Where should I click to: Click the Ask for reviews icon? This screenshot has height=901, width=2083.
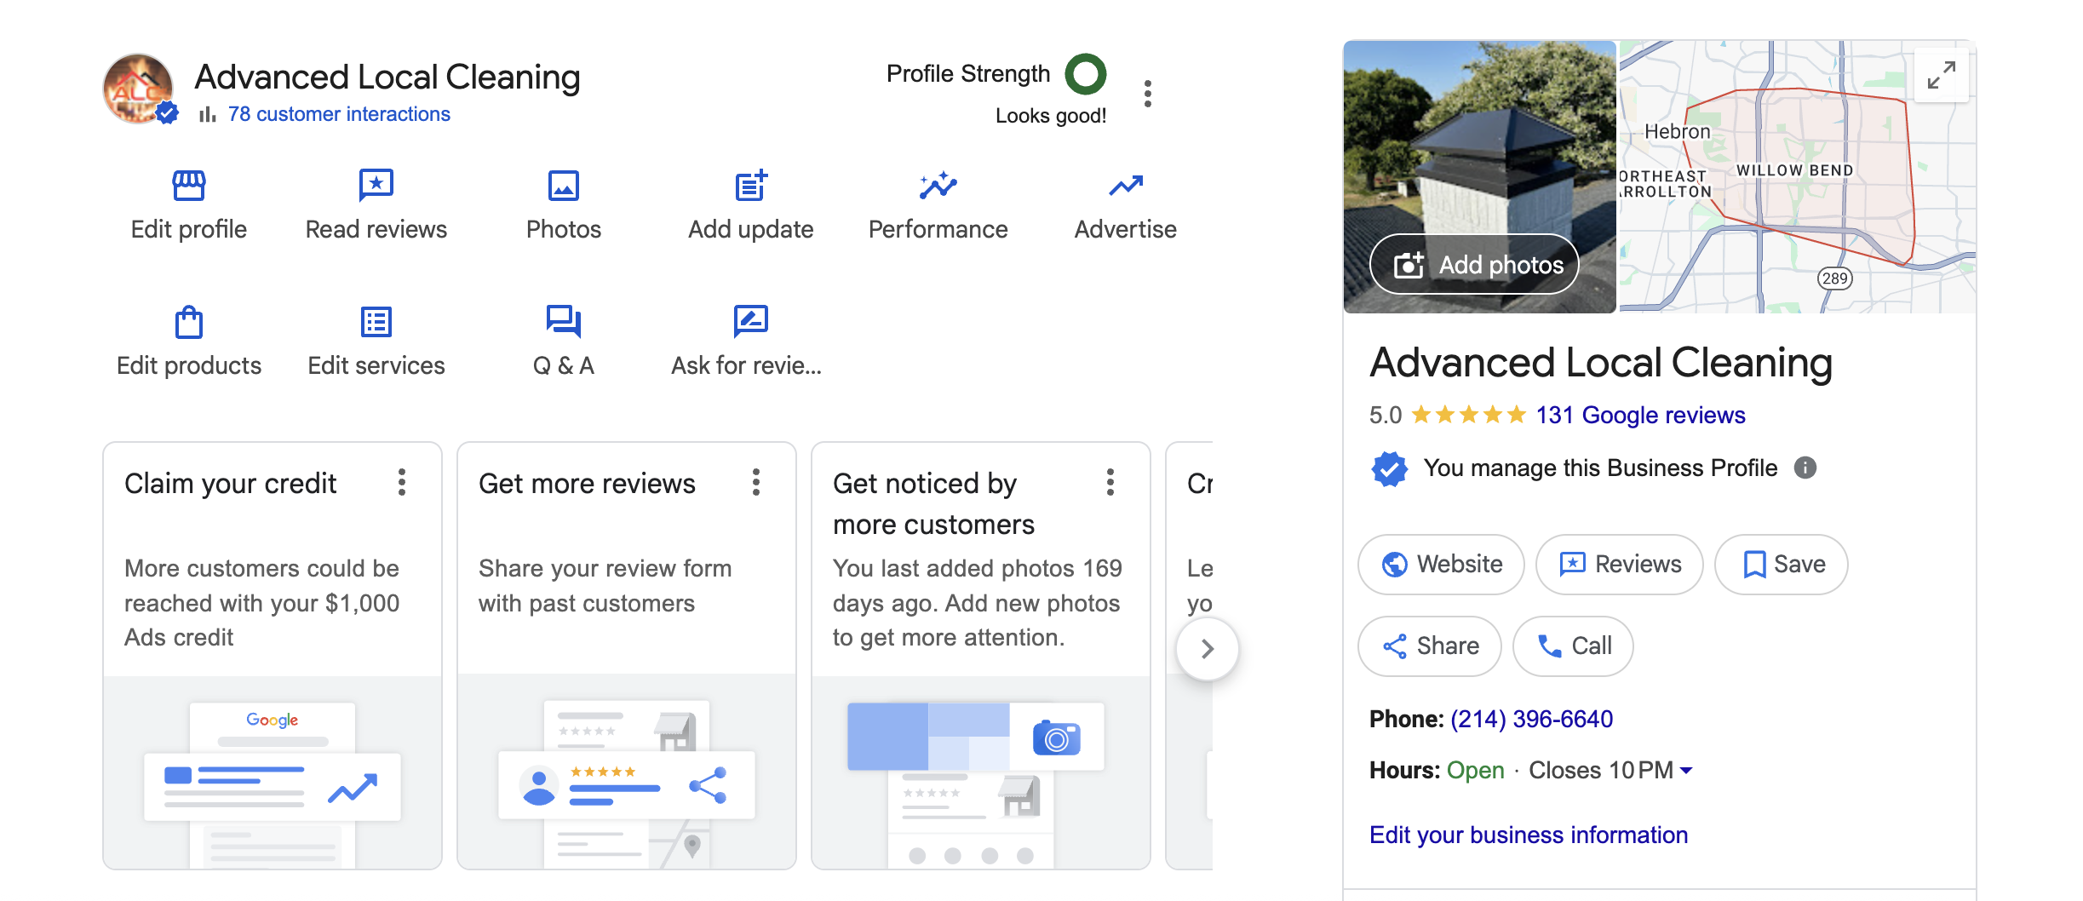point(750,322)
